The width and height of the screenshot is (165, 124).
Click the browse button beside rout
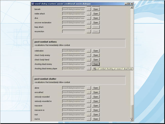(x=89, y=115)
